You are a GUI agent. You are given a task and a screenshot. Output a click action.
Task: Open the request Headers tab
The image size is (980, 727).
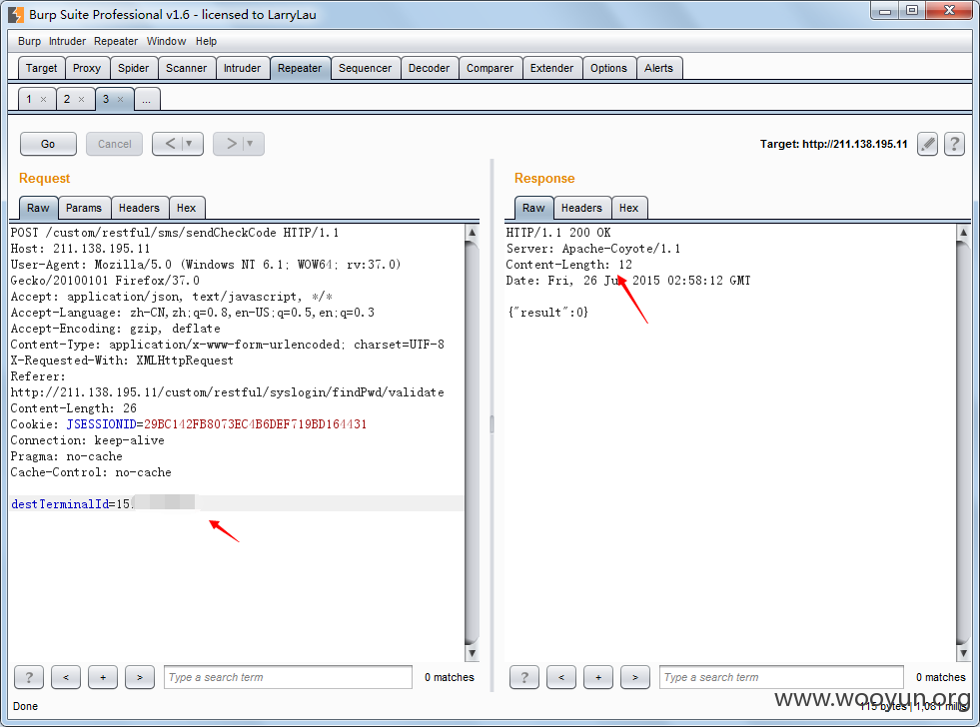pos(140,208)
